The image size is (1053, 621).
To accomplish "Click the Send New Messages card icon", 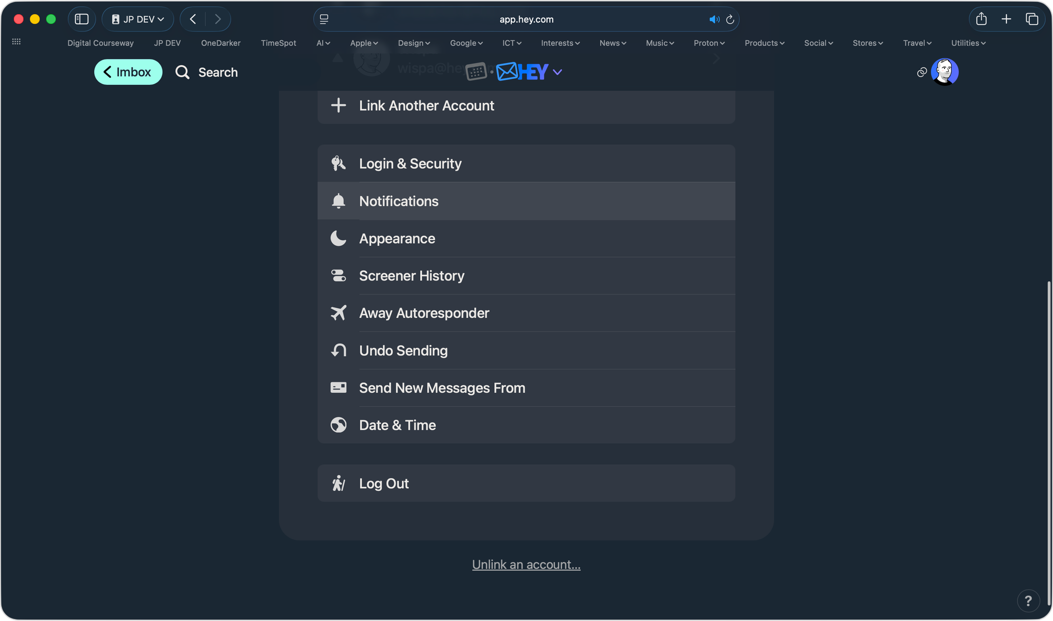I will coord(338,388).
